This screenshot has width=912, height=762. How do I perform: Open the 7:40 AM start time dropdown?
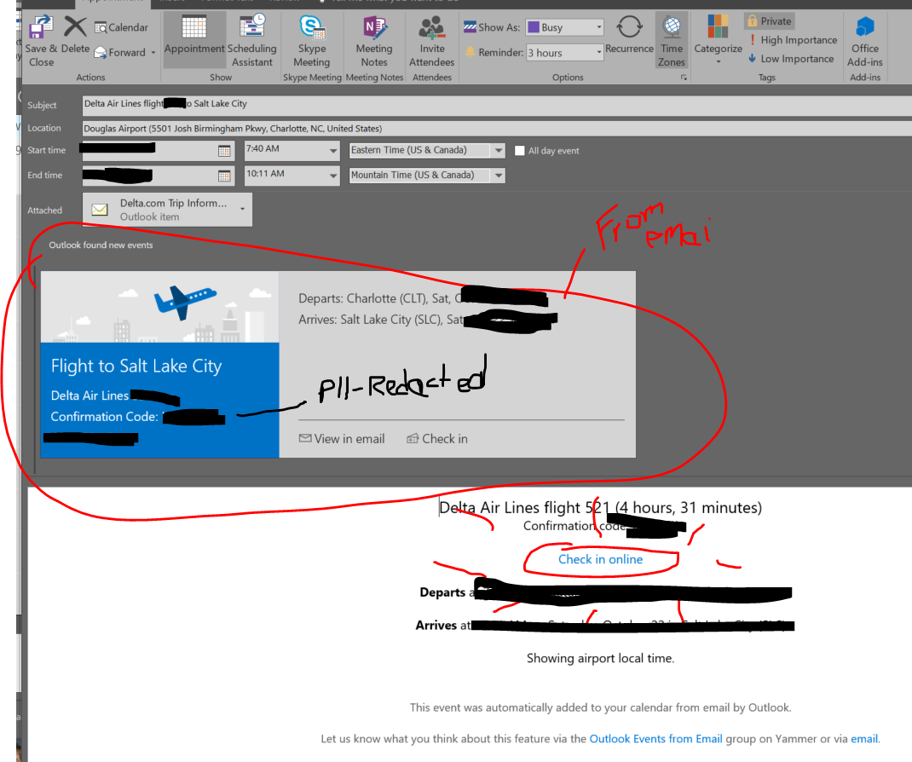(332, 151)
